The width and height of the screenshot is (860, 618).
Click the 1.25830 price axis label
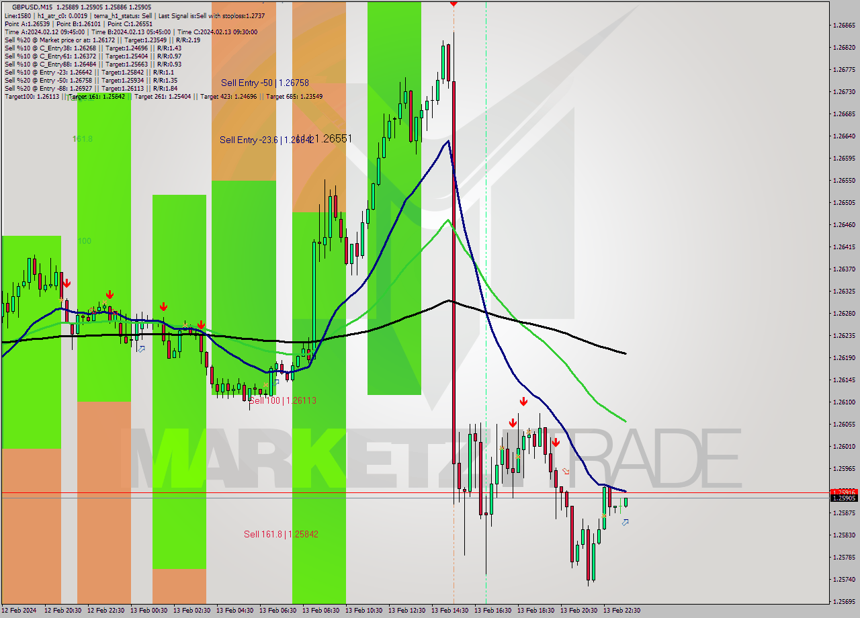tap(844, 535)
